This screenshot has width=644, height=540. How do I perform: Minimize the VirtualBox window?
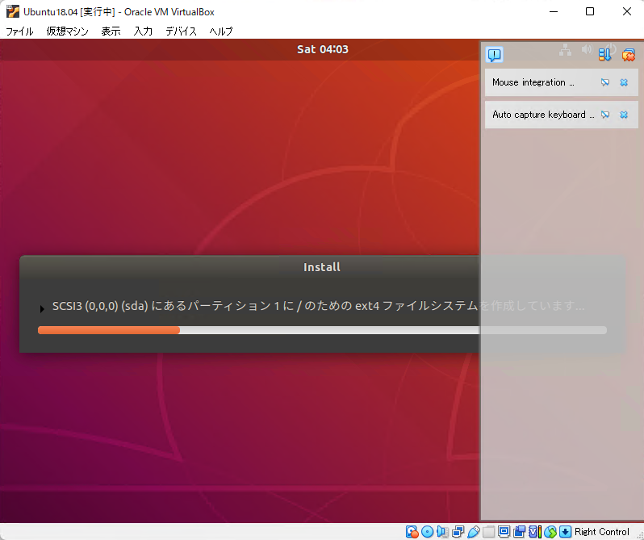pyautogui.click(x=554, y=11)
